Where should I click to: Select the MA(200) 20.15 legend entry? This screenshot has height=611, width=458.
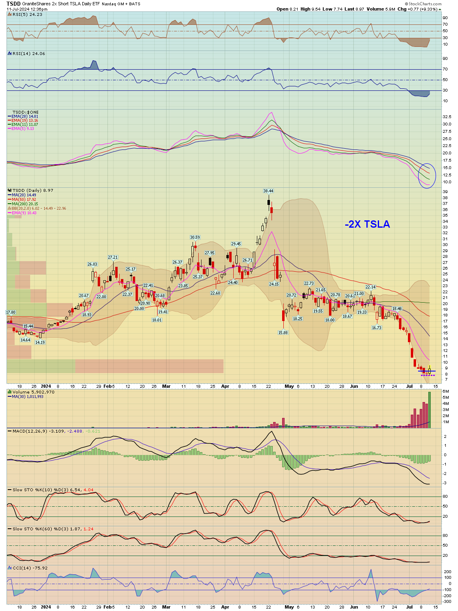(x=25, y=204)
